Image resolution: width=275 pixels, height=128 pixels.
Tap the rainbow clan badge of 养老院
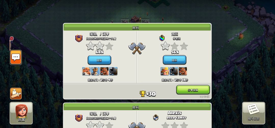[162, 38]
